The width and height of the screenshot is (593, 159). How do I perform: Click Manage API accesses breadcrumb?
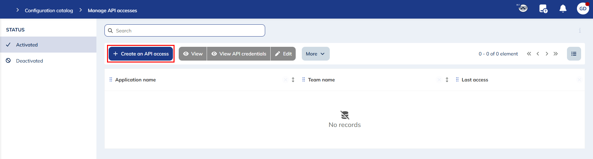112,10
